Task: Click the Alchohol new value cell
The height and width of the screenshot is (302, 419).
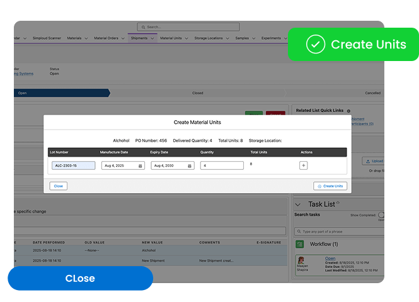Action: coord(149,250)
